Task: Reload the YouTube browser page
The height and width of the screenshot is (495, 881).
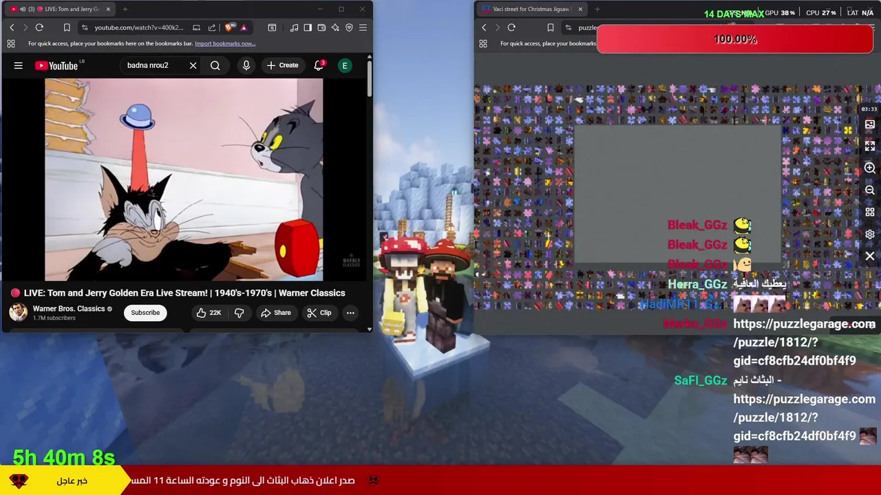Action: pyautogui.click(x=39, y=27)
